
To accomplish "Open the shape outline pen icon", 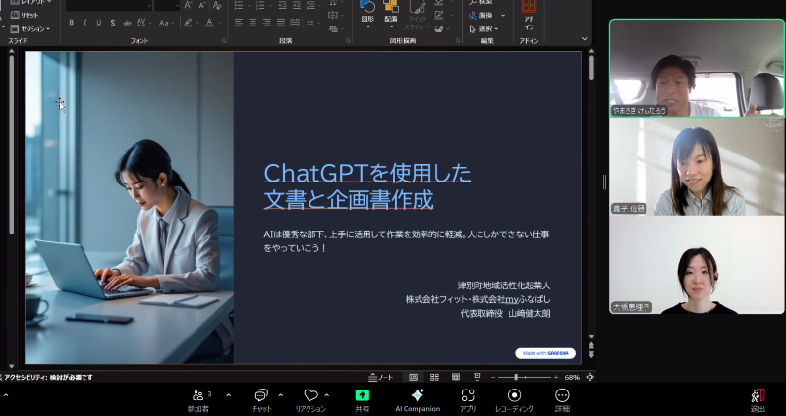I will click(x=439, y=16).
